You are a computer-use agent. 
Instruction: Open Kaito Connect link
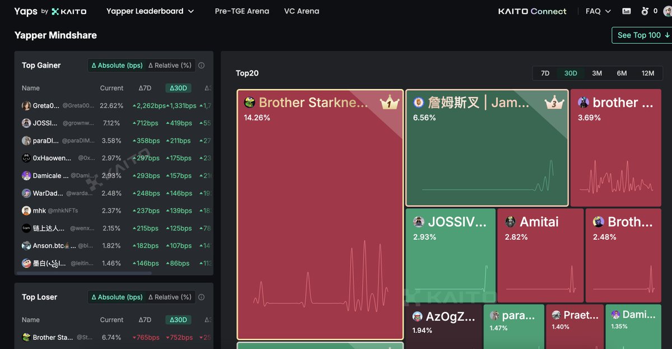[532, 11]
